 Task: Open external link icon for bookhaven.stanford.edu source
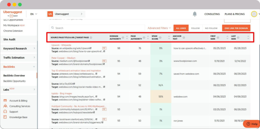pos(96,119)
